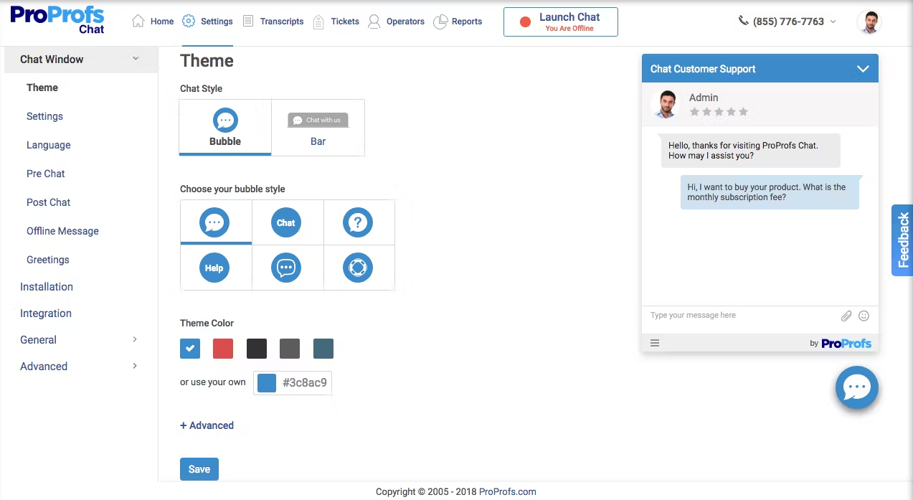Click the floating chat bubble launcher
The width and height of the screenshot is (913, 500).
(857, 387)
